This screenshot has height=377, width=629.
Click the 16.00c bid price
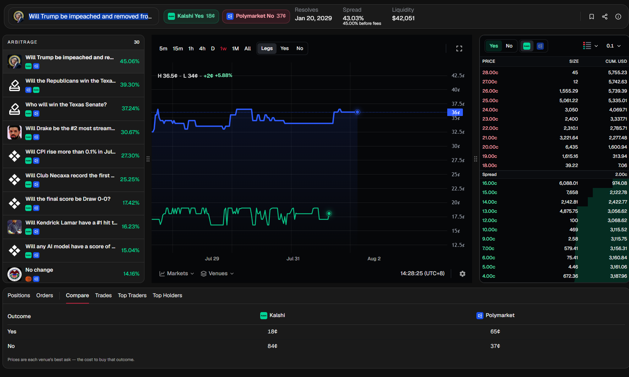(489, 183)
